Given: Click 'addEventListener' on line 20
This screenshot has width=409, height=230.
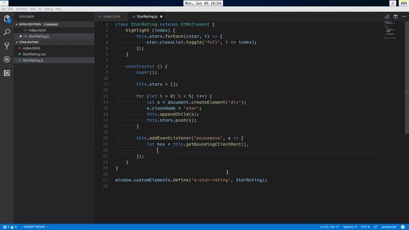Looking at the screenshot, I should tap(170, 138).
